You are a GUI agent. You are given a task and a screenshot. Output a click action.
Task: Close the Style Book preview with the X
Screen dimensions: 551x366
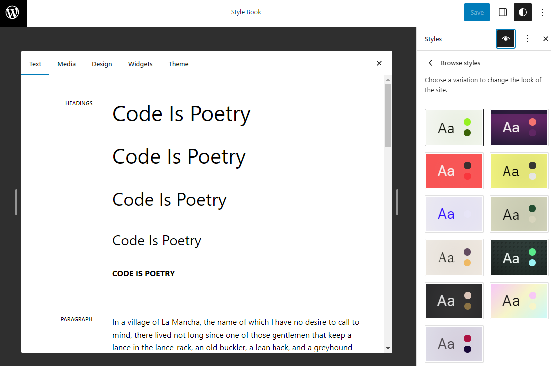coord(379,63)
